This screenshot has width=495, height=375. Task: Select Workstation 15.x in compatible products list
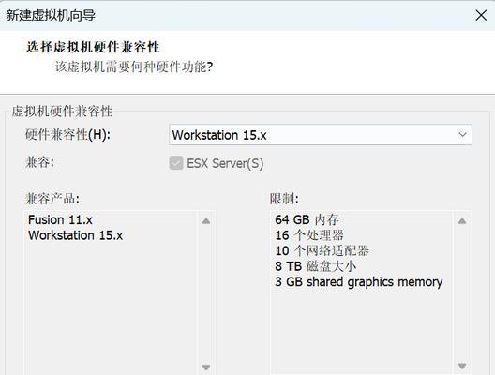75,235
